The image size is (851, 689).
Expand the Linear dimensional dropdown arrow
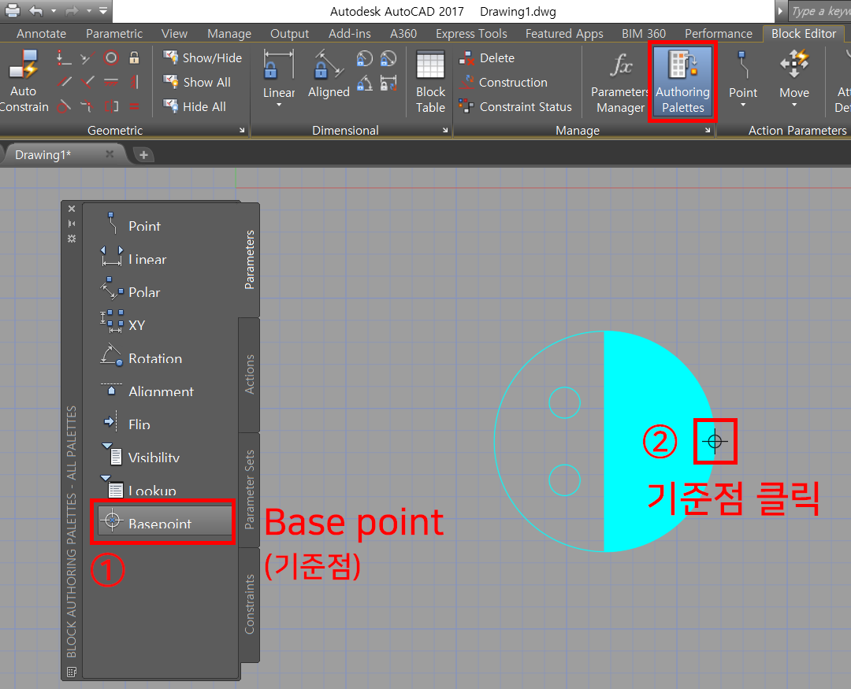pos(279,106)
